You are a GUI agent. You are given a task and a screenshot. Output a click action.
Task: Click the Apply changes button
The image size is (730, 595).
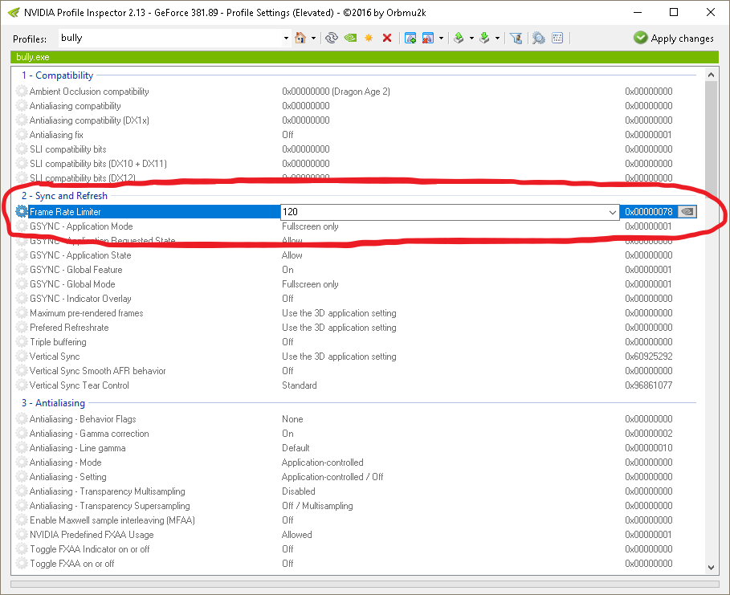point(673,39)
